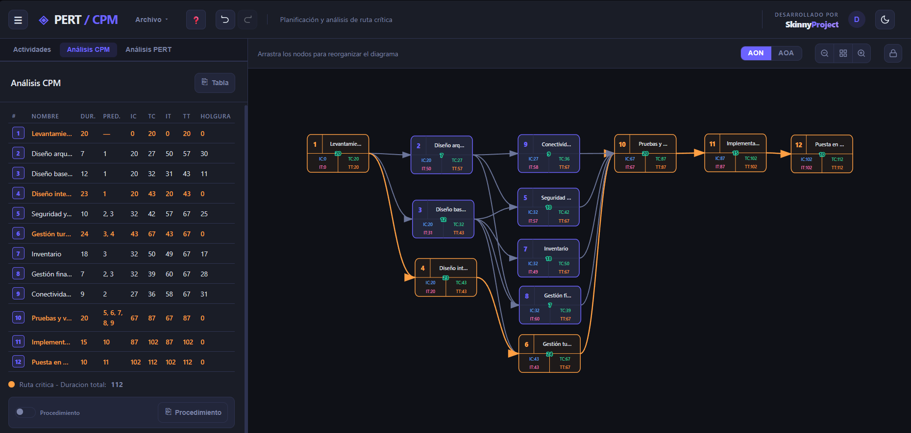The image size is (911, 433).
Task: Toggle the Procedimiento switch
Action: 25,412
